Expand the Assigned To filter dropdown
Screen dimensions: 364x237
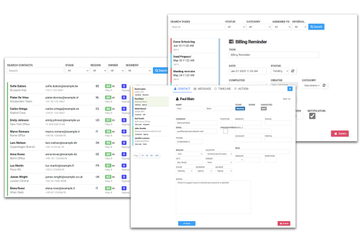pos(281,27)
